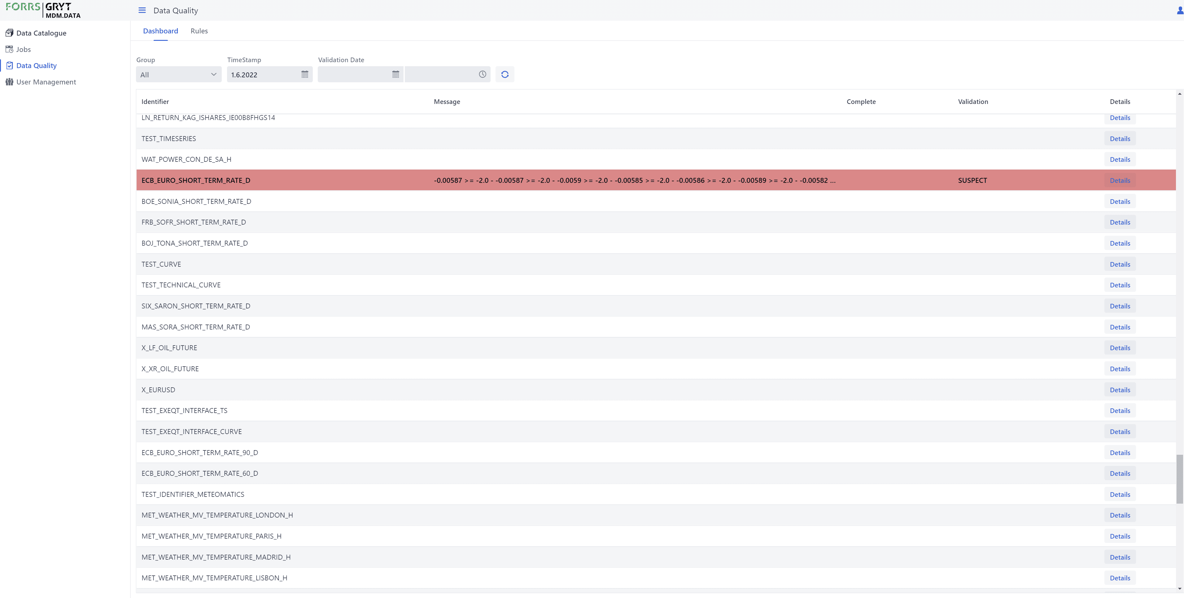Viewport: 1184px width, 598px height.
Task: Click the scrollbar up arrow
Action: 1179,94
